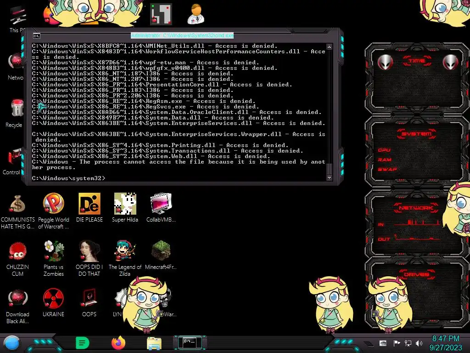Open the network tray icon
Viewport: 470px width, 353px height.
(x=408, y=343)
